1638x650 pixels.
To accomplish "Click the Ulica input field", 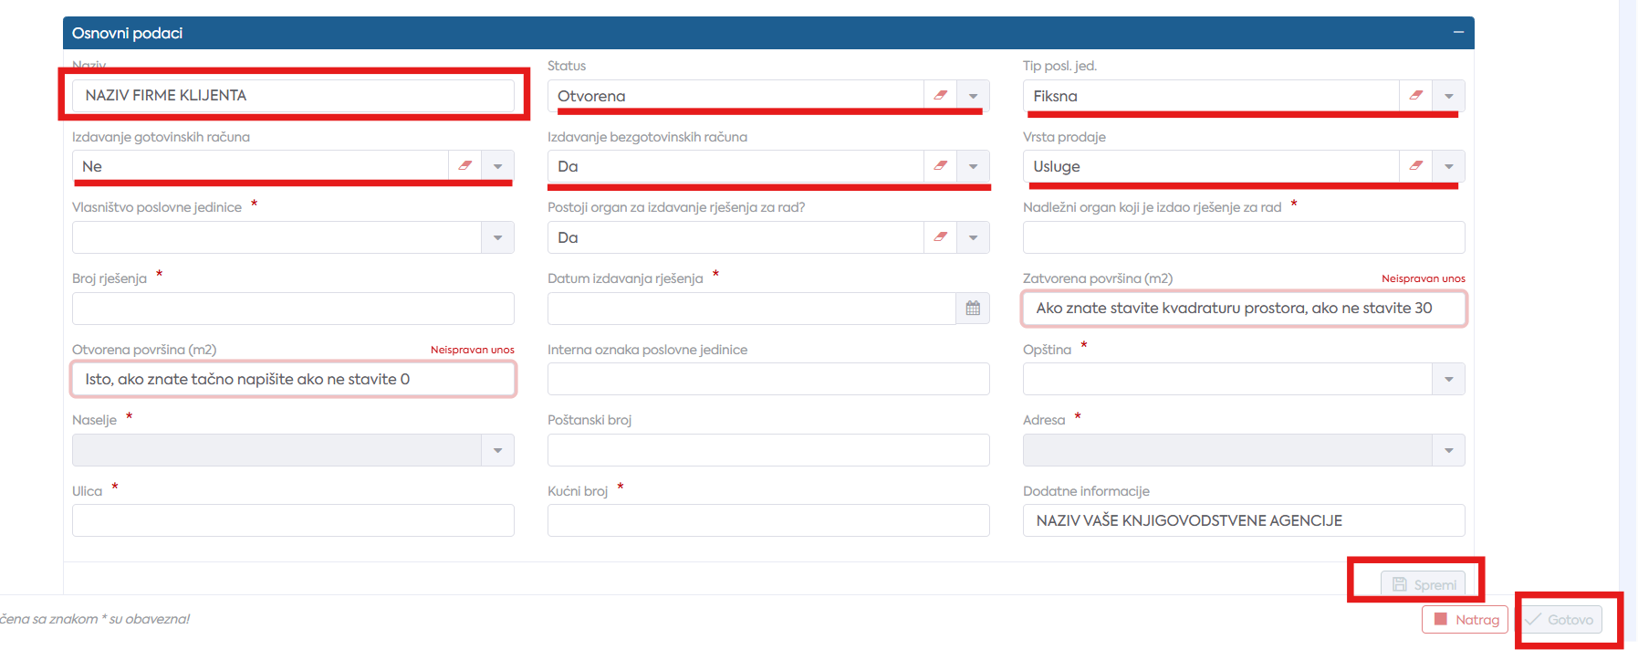I will [x=293, y=520].
